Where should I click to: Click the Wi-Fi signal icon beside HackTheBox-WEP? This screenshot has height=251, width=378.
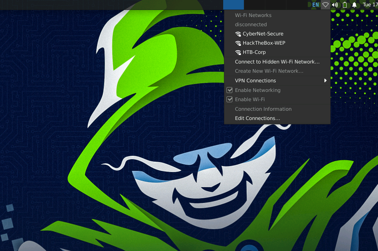[x=238, y=43]
